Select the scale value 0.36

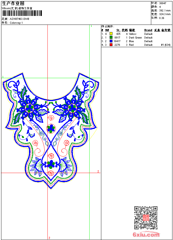(x=162, y=18)
